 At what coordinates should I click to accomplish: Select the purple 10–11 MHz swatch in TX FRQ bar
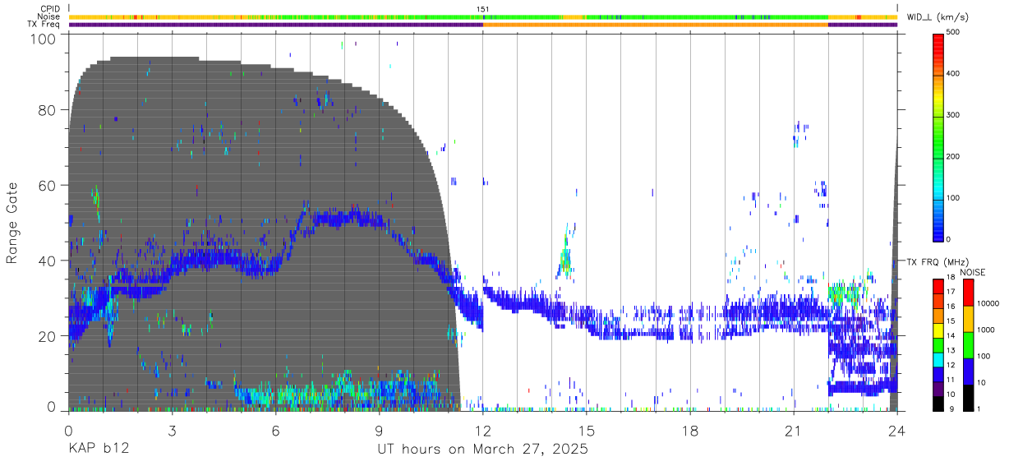[939, 388]
